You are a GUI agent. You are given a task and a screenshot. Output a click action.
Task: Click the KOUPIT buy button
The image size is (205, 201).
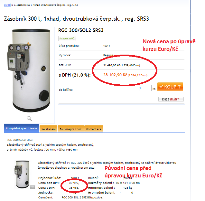tap(170, 87)
